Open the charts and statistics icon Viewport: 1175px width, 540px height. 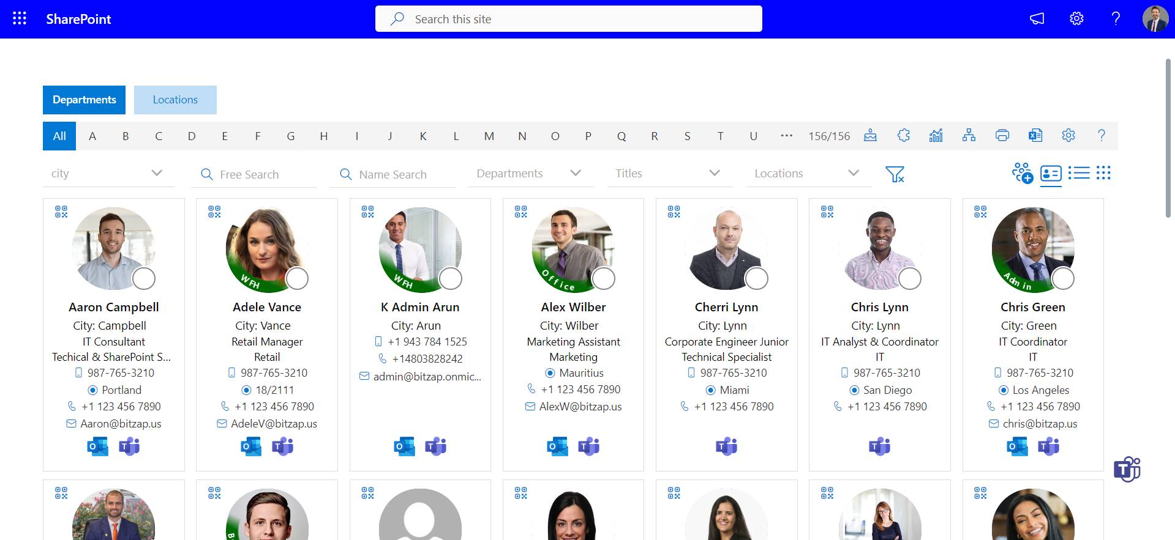[936, 136]
